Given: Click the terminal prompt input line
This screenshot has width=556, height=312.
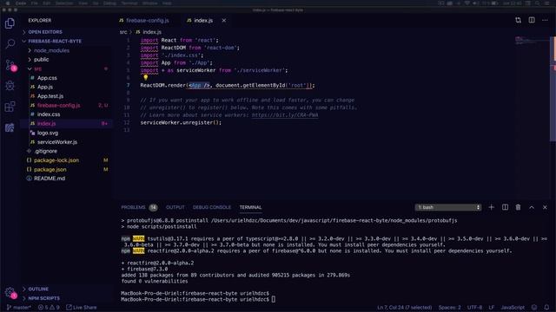Looking at the screenshot, I should coord(198,299).
